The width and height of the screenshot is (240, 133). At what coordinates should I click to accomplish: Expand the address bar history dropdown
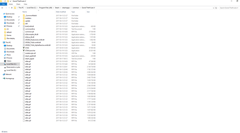[213, 8]
